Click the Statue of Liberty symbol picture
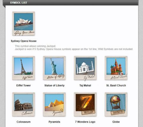 [x=54, y=68]
